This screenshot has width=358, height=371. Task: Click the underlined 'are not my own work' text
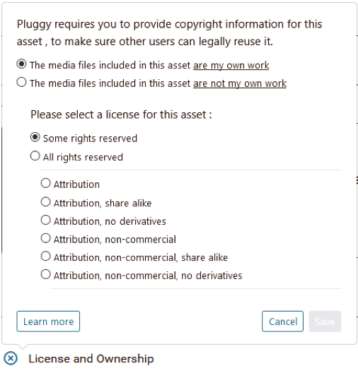(x=240, y=84)
